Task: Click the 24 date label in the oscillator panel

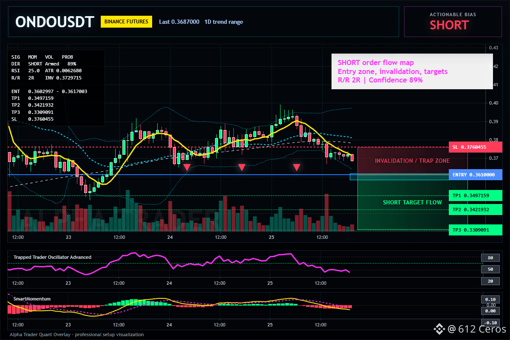Action: [169, 283]
